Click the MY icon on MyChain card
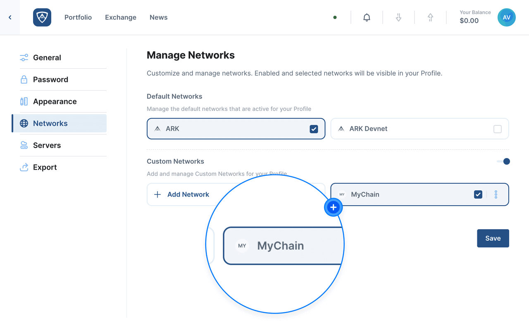Viewport: 529px width, 331px height. pyautogui.click(x=342, y=194)
